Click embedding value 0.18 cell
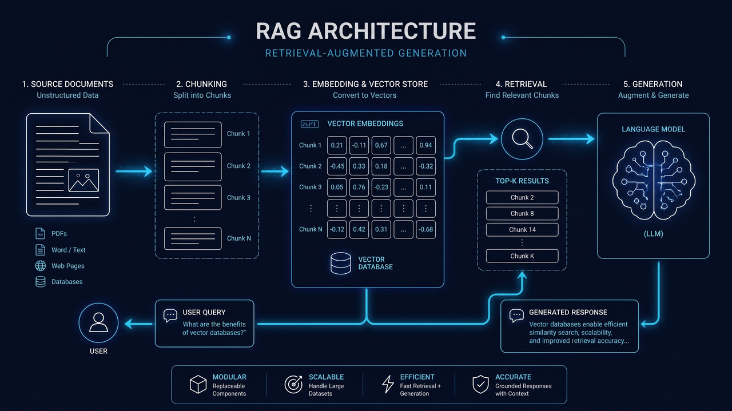Screen dimensions: 732x411 click(x=381, y=166)
